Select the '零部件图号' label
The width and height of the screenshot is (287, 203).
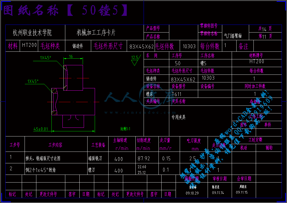209,26
